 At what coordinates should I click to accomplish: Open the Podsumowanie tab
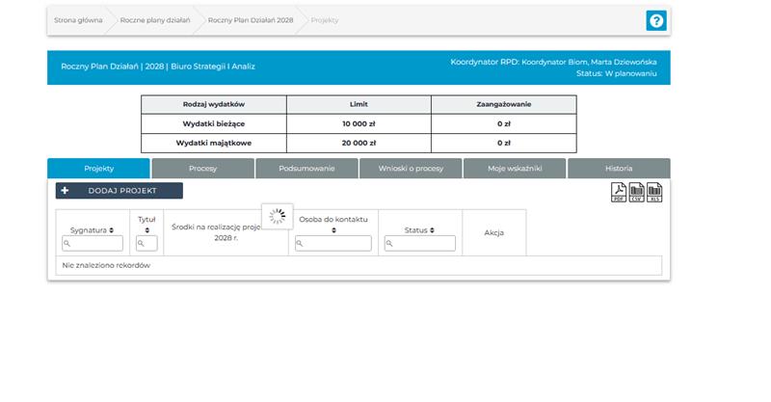(306, 169)
